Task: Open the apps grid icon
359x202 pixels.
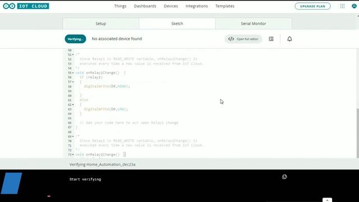Action: pyautogui.click(x=342, y=6)
